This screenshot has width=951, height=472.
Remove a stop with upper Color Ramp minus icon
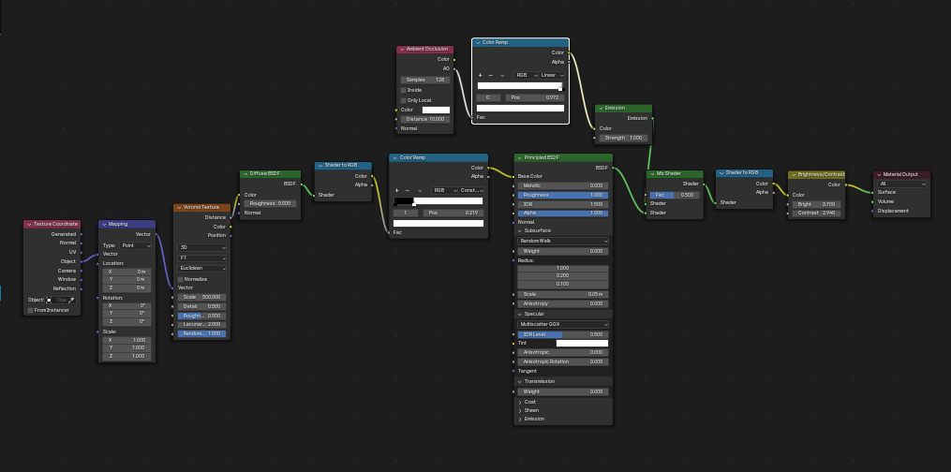click(491, 75)
